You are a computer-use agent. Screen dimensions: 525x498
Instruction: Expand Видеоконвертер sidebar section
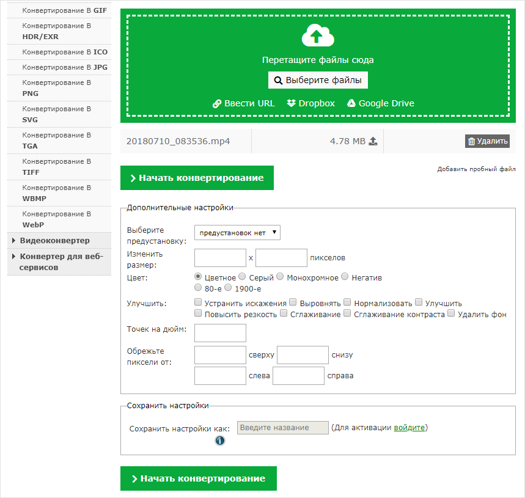coord(54,240)
